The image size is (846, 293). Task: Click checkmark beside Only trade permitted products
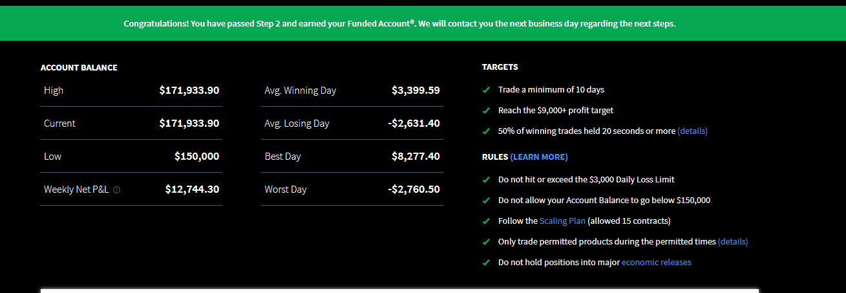click(486, 242)
